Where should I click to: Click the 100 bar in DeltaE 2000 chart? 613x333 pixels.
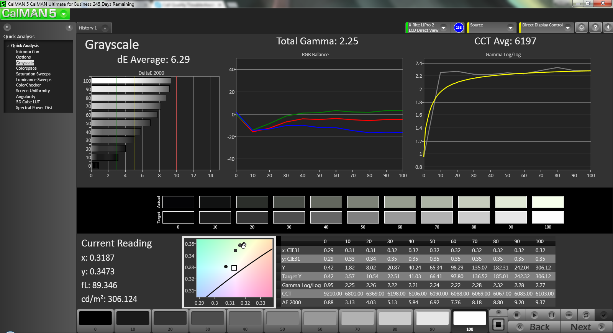(131, 81)
